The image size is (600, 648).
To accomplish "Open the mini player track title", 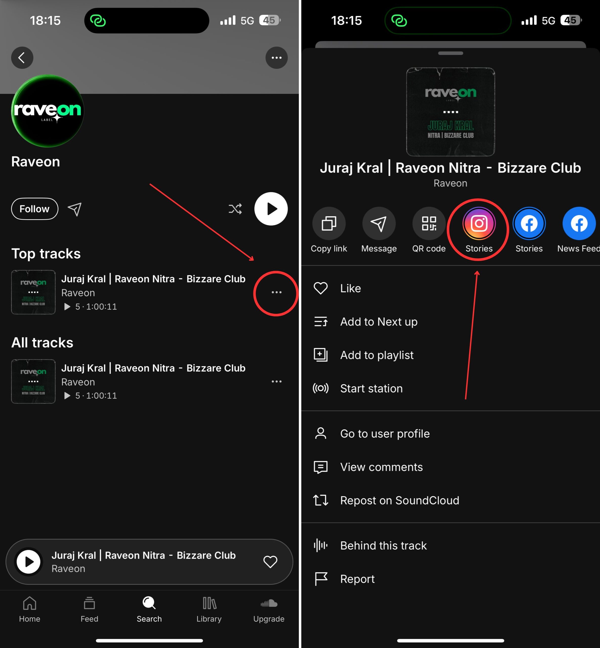I will coord(143,555).
